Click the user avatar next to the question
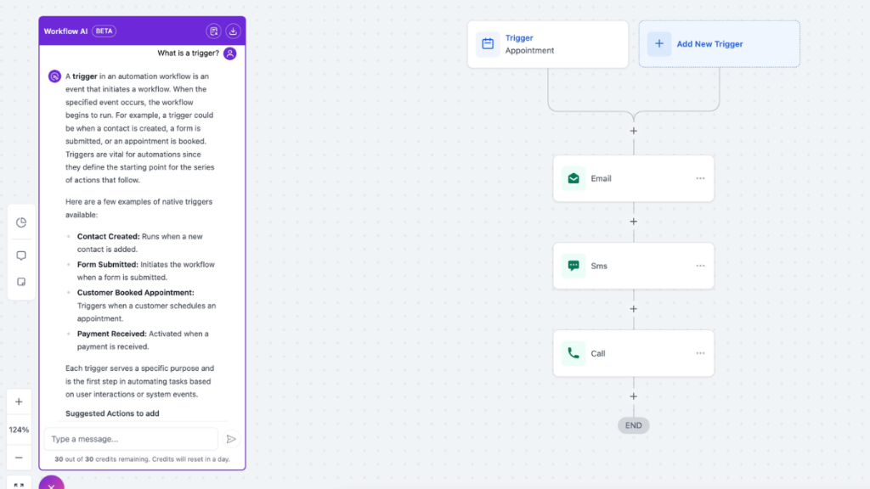The image size is (870, 489). coord(228,53)
